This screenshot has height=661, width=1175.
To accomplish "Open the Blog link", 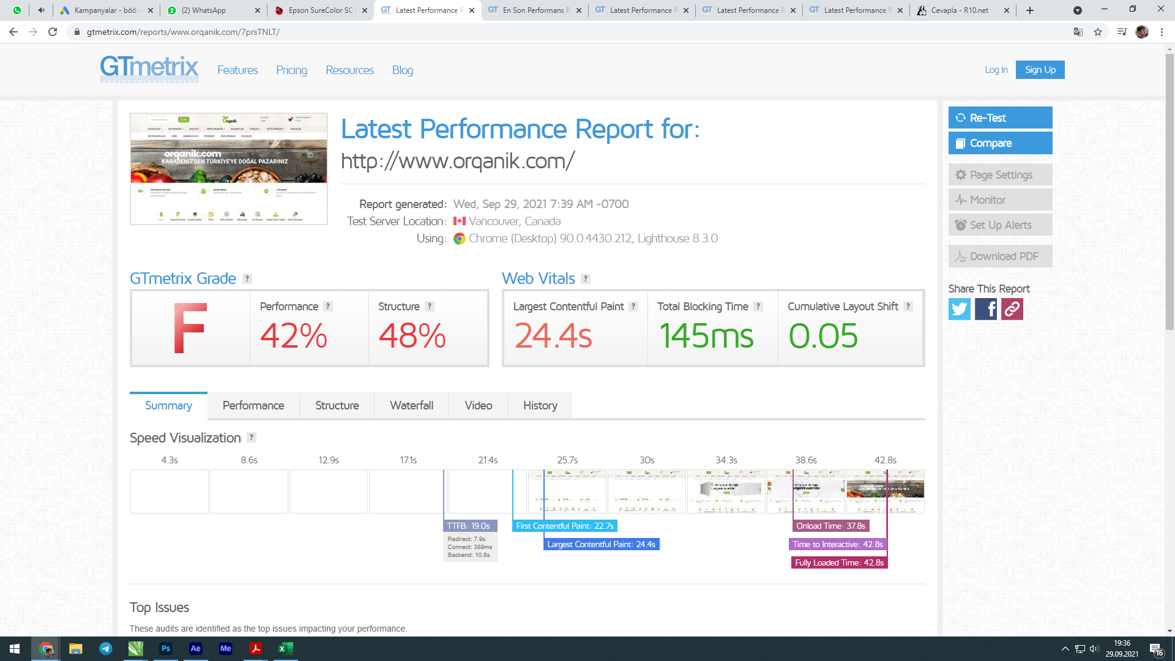I will 403,70.
